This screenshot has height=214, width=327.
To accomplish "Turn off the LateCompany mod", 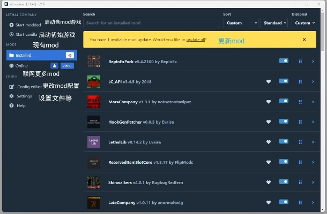I will click(284, 202).
